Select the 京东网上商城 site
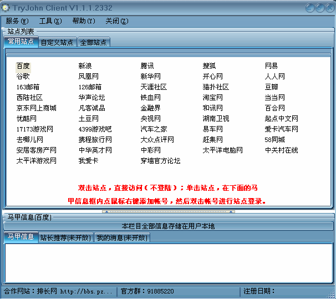The image size is (336, 299). point(37,108)
